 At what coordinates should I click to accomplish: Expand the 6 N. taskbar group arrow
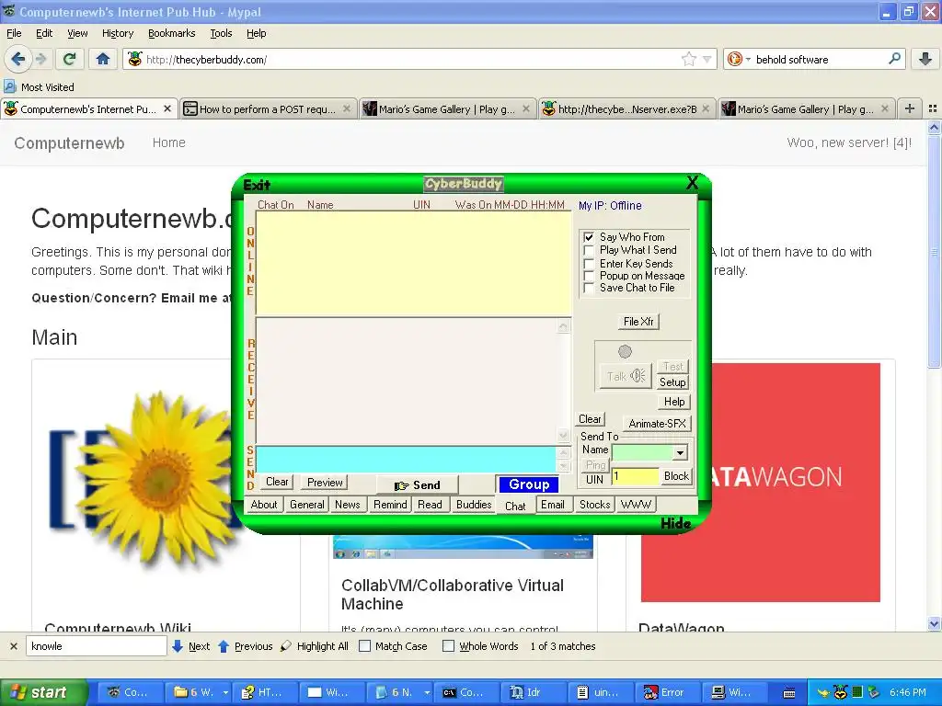pos(427,692)
